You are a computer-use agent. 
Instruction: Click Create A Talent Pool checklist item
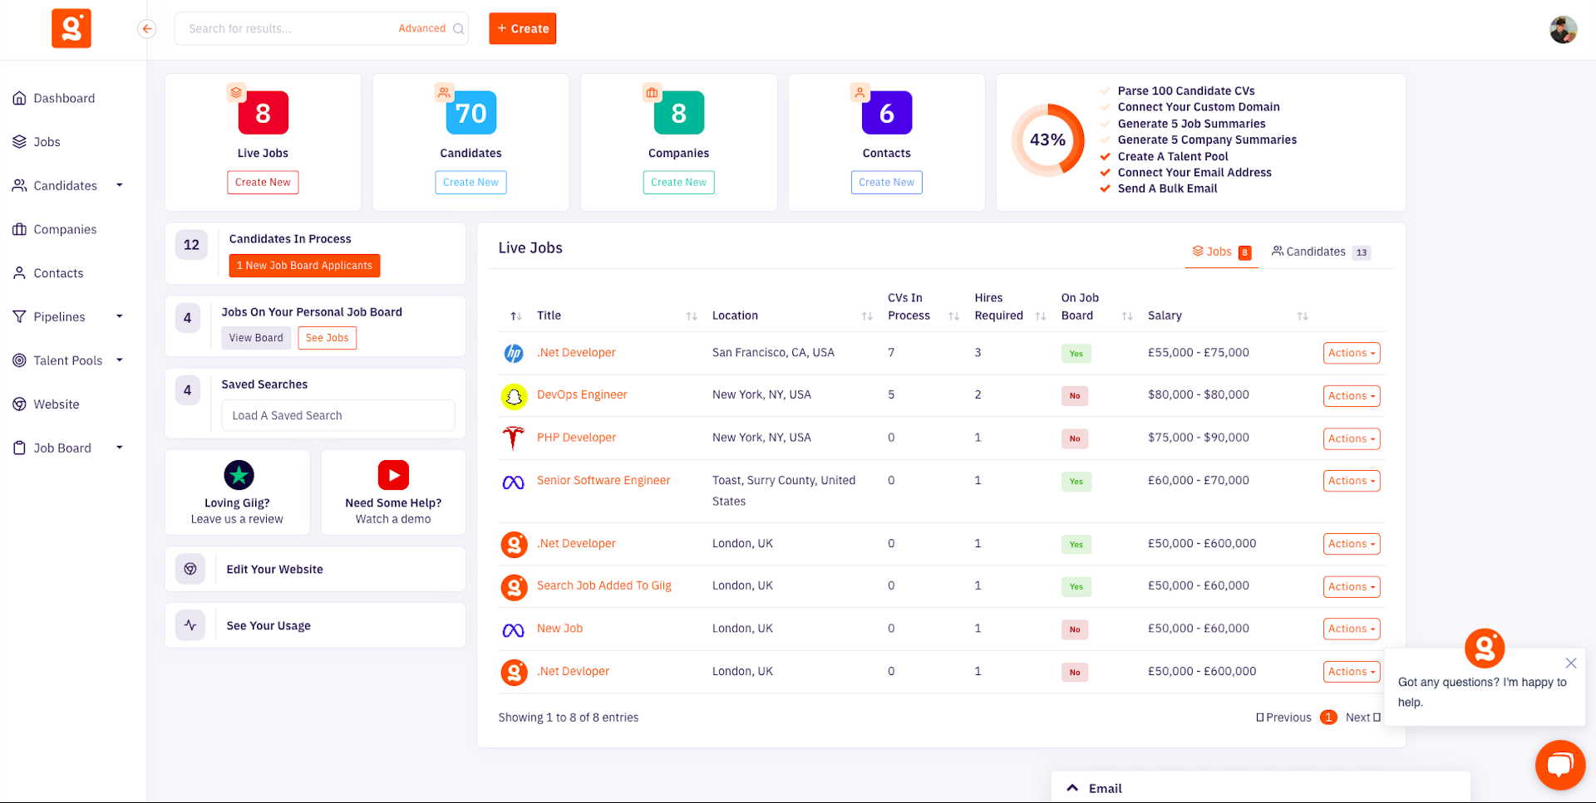(x=1173, y=157)
